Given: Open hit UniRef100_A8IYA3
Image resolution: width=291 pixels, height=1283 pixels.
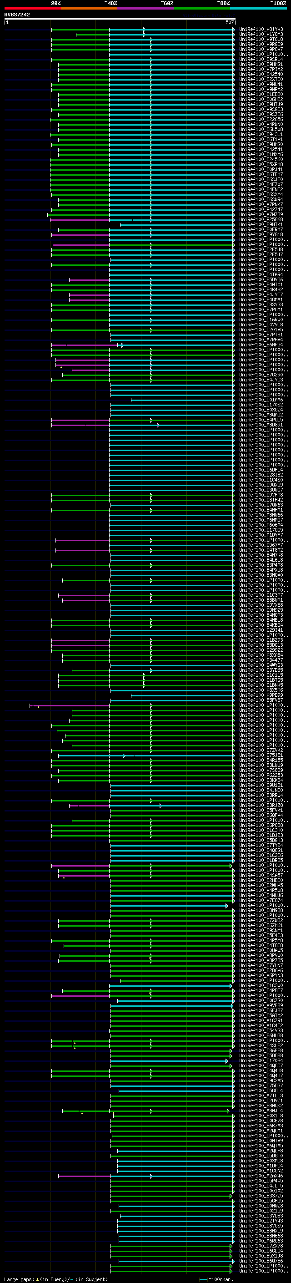Looking at the screenshot, I should (261, 30).
